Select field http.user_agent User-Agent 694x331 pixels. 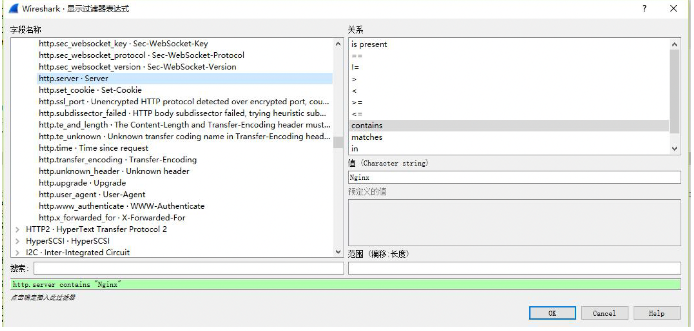[185, 195]
